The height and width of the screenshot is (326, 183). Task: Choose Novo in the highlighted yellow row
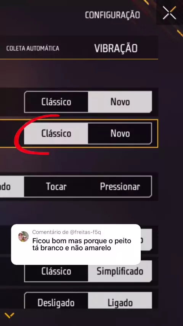click(120, 134)
